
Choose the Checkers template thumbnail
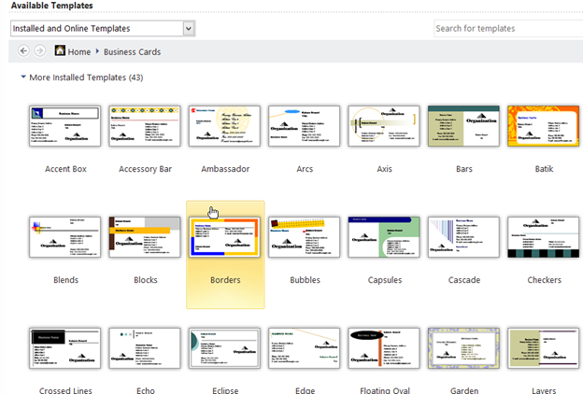tap(543, 236)
